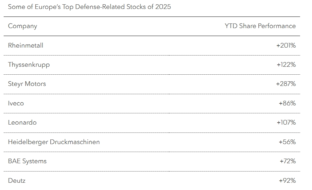Click the table title about Europe's defense stocks
Screen dimensions: 312x190
pyautogui.click(x=89, y=7)
